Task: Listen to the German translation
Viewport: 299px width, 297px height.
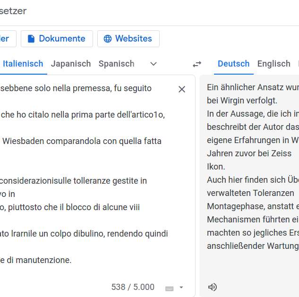Action: click(x=213, y=287)
